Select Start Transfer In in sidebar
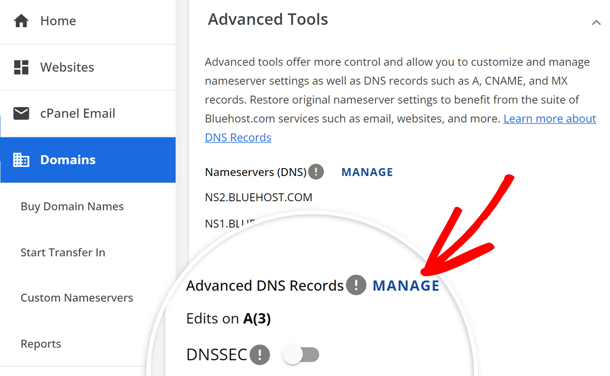This screenshot has height=376, width=610. pos(63,253)
